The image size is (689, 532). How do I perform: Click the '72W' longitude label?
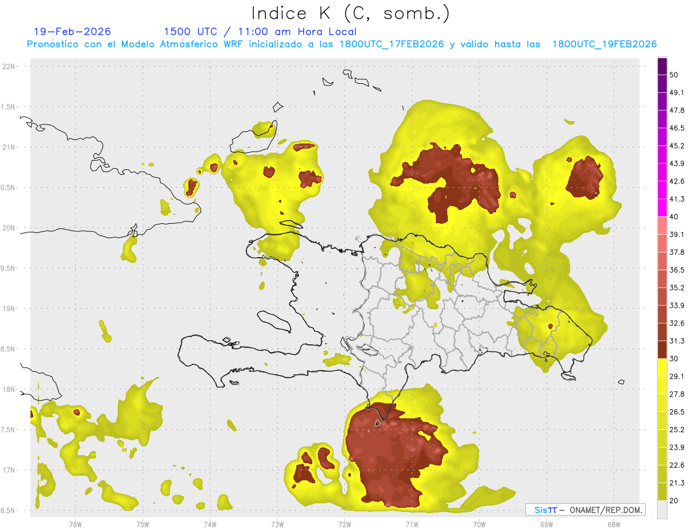[344, 524]
